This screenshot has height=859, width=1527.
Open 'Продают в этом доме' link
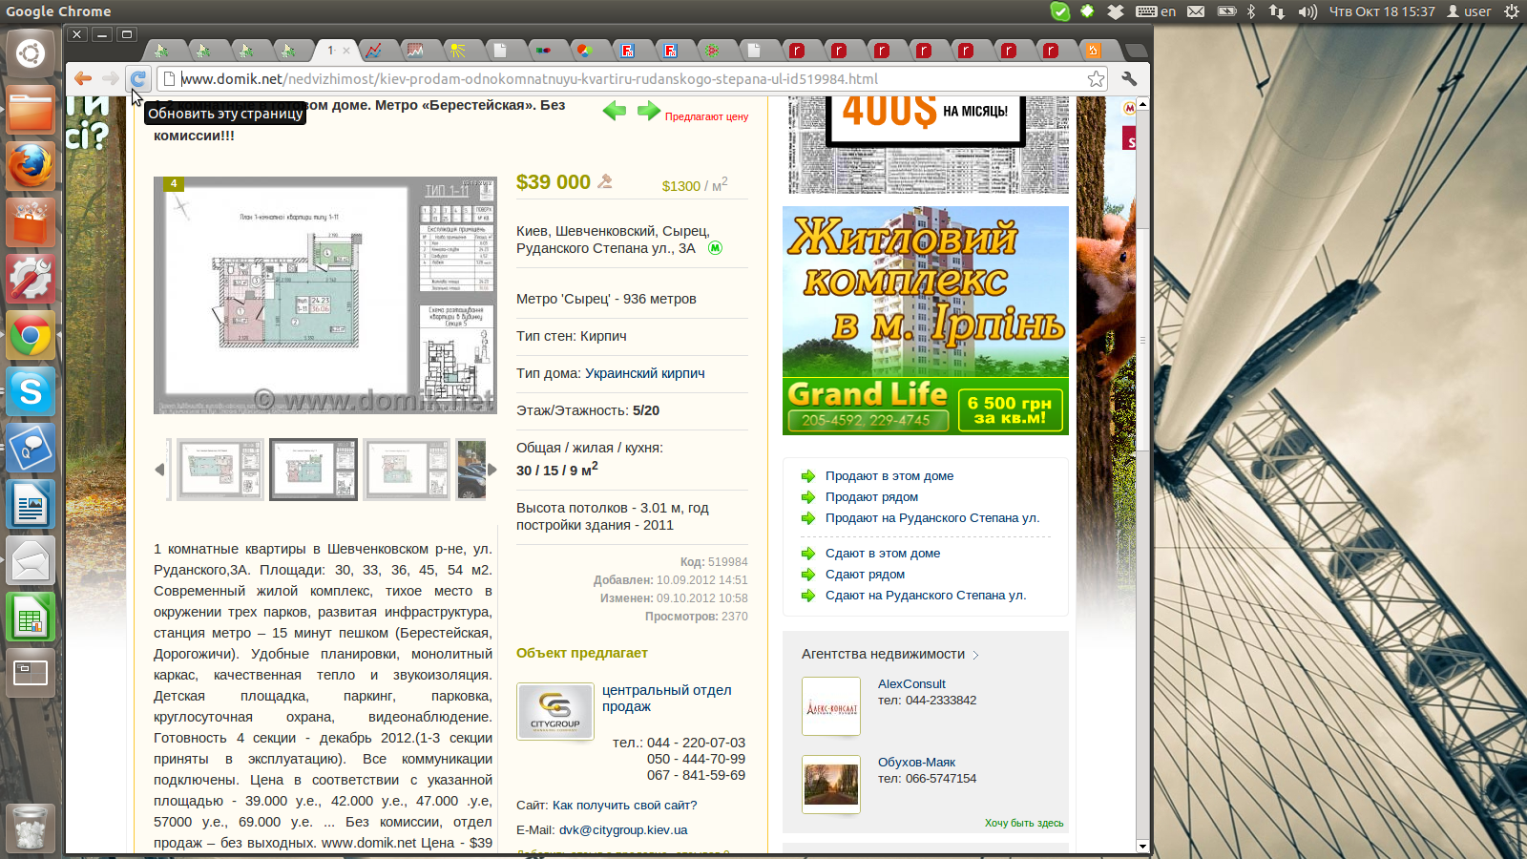tap(889, 476)
